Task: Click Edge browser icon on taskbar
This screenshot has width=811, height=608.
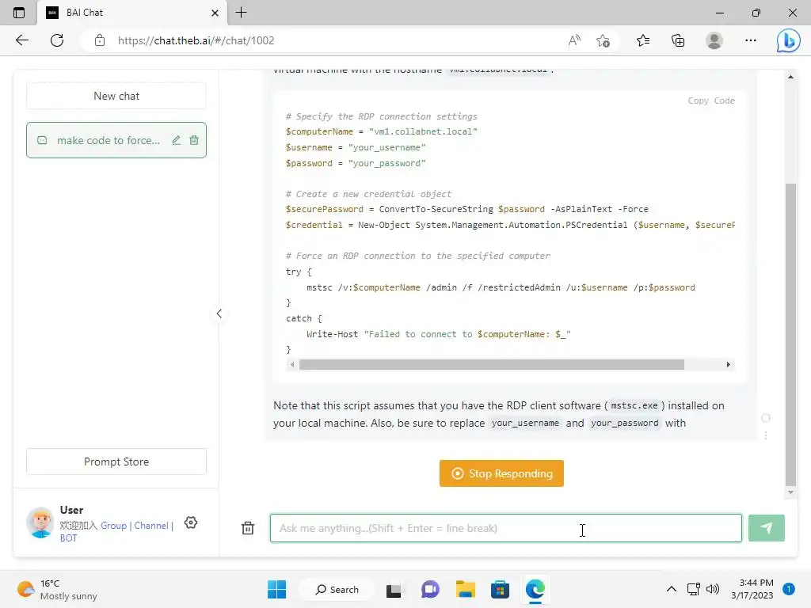Action: point(535,589)
